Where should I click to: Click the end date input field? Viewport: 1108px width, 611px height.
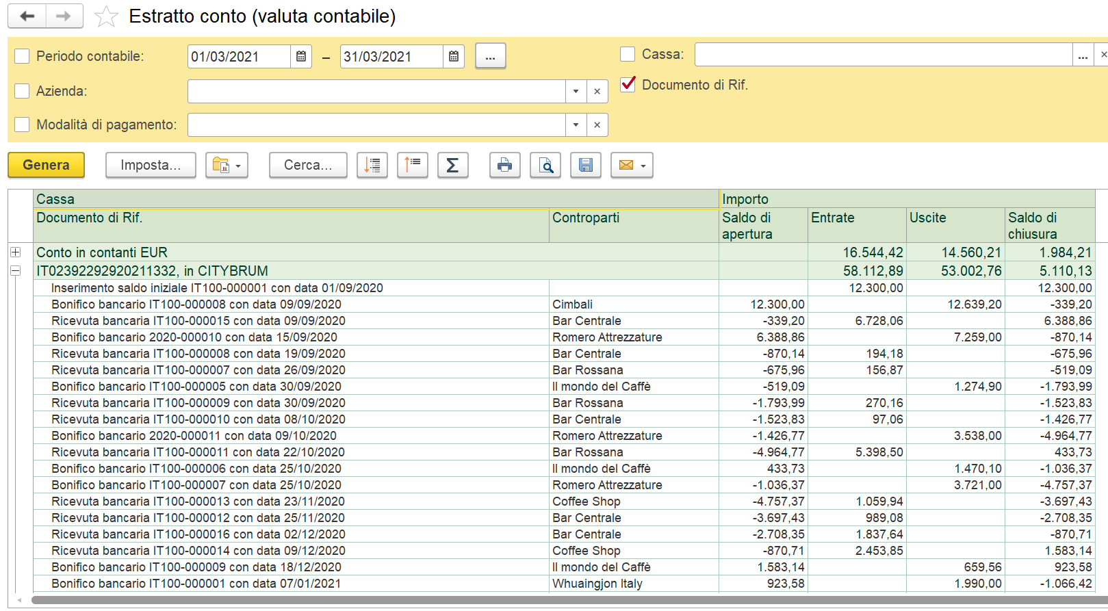(391, 56)
